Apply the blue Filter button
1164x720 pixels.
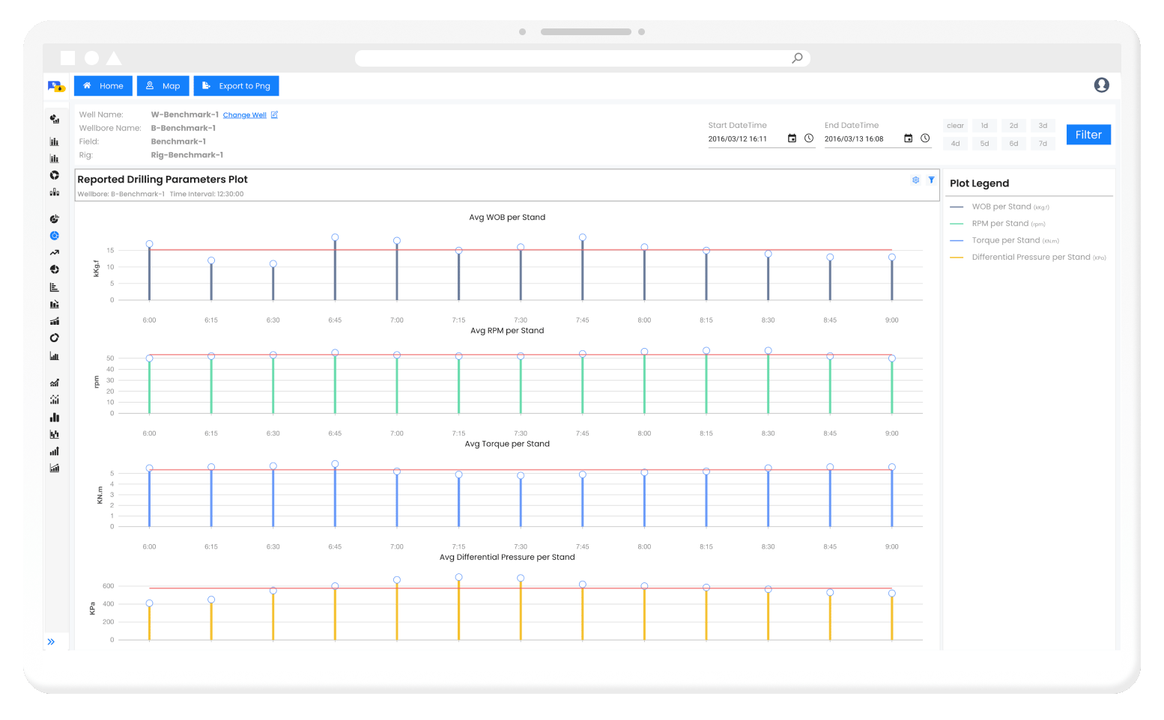tap(1088, 135)
